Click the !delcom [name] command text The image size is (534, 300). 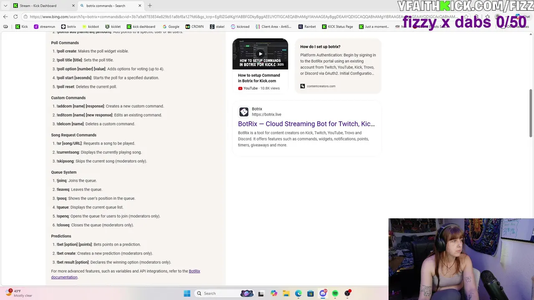coord(70,124)
